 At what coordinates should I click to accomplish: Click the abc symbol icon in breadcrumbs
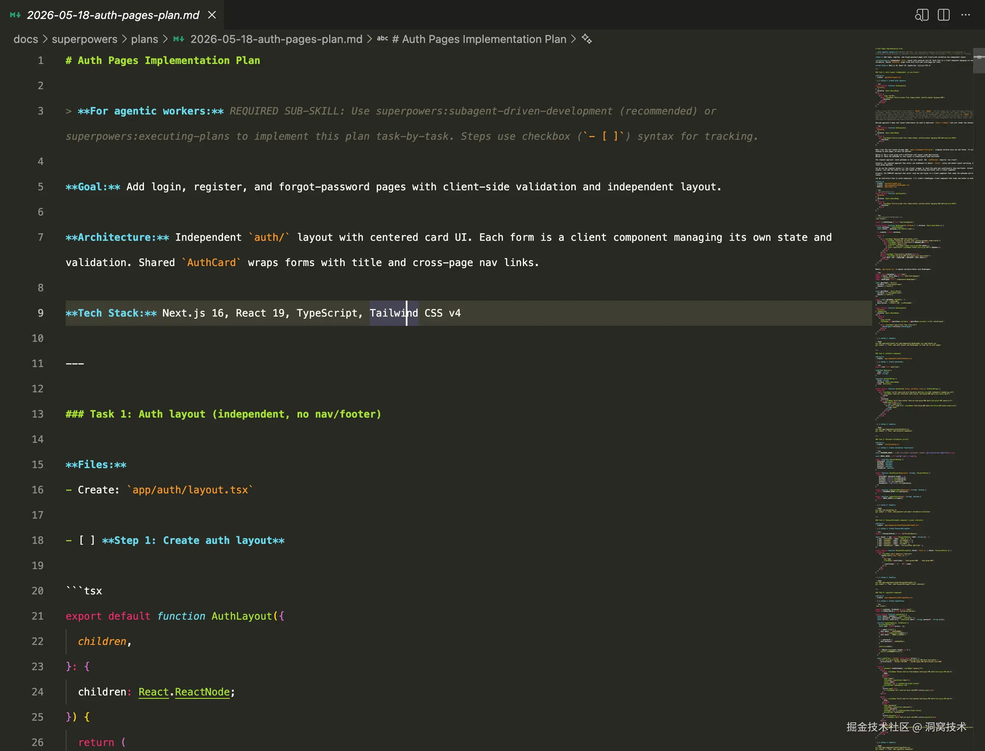pos(382,38)
